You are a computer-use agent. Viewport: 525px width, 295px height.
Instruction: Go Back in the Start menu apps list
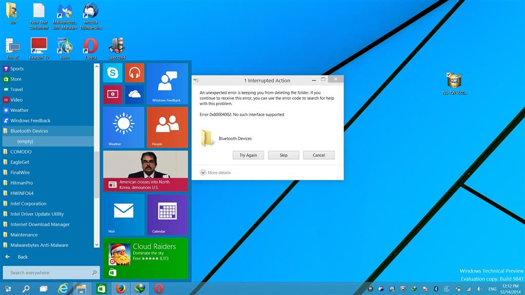click(x=17, y=257)
